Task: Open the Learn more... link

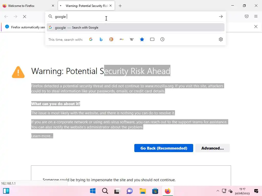Action: 42,136
